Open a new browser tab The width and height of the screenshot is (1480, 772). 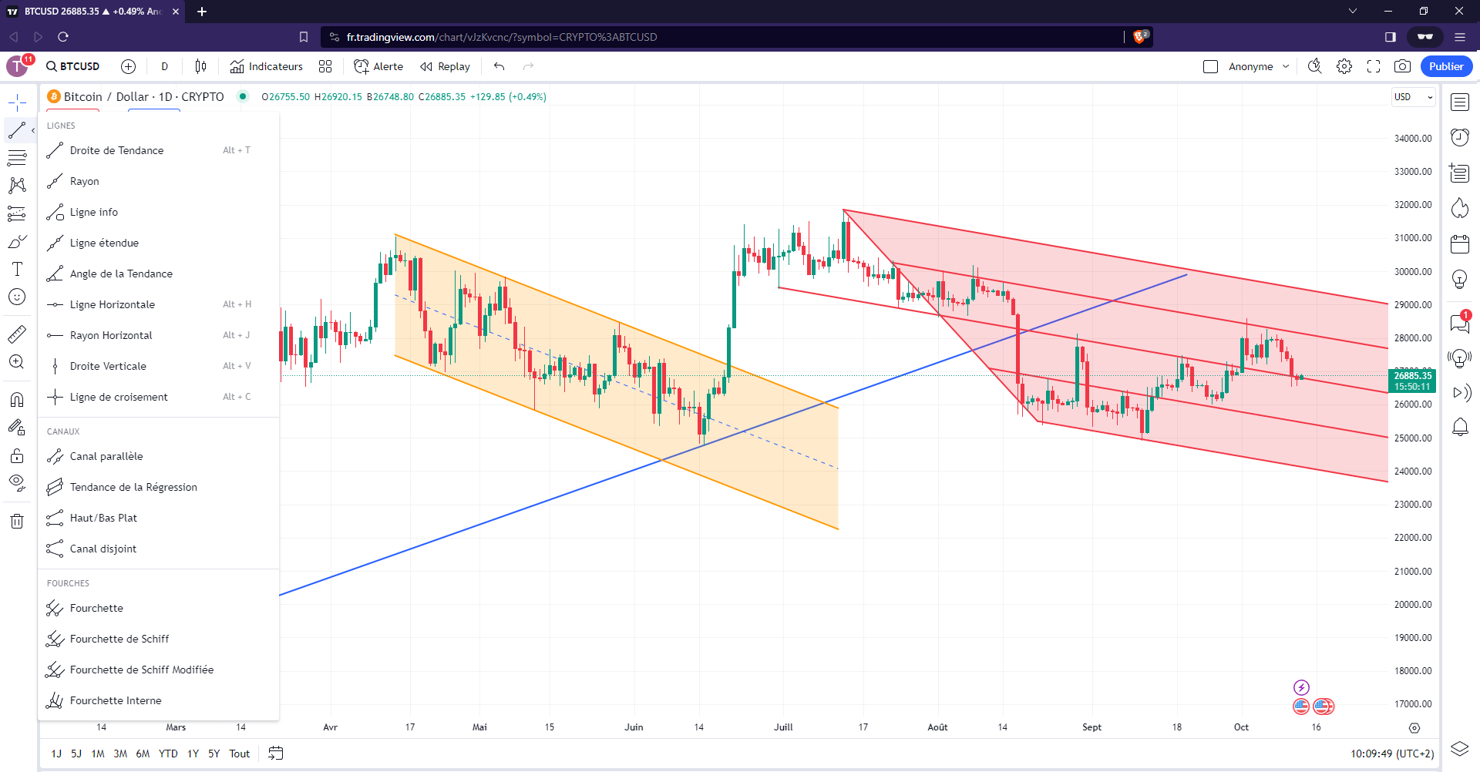pos(202,12)
